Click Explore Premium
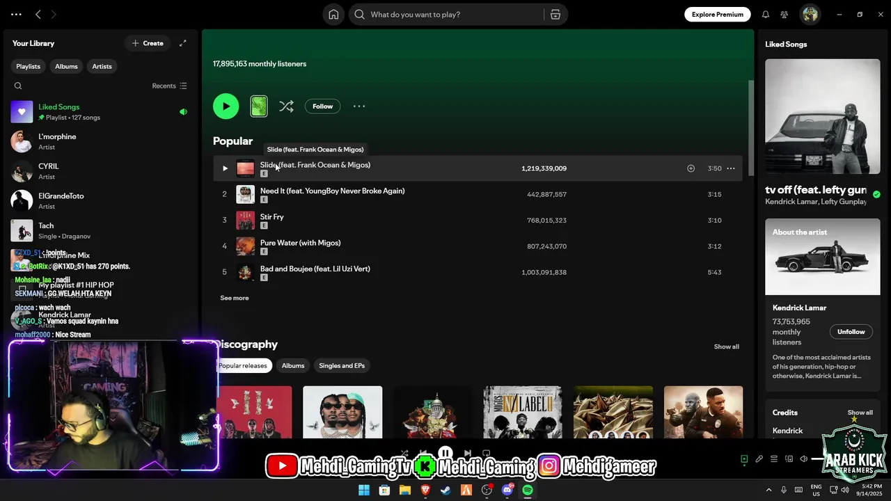The width and height of the screenshot is (891, 501). click(718, 15)
